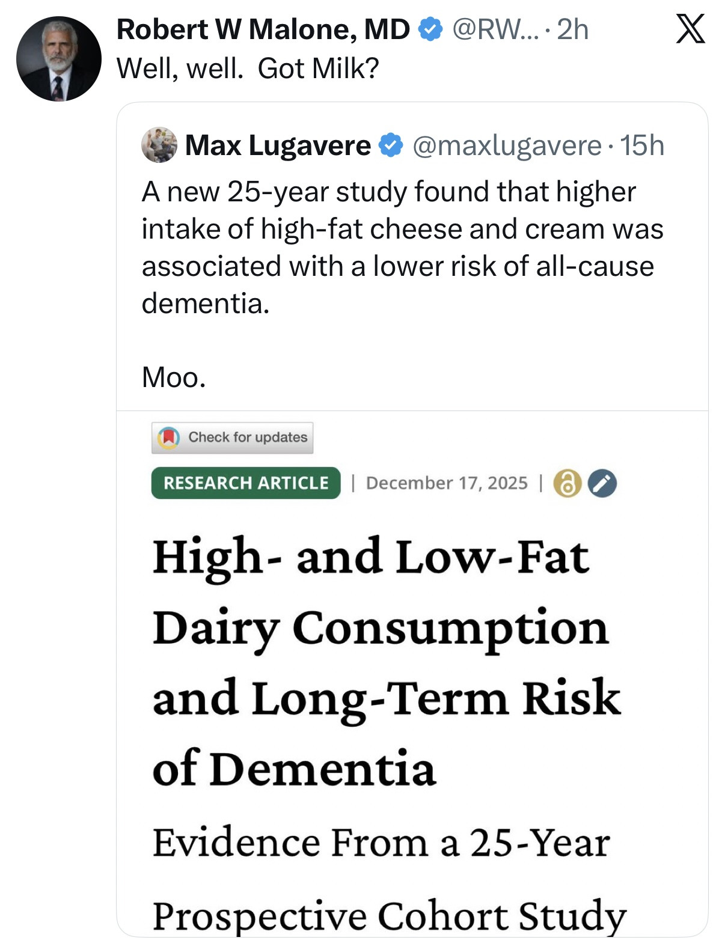
Task: Click the quoted text about the 25-year study
Action: [x=402, y=247]
